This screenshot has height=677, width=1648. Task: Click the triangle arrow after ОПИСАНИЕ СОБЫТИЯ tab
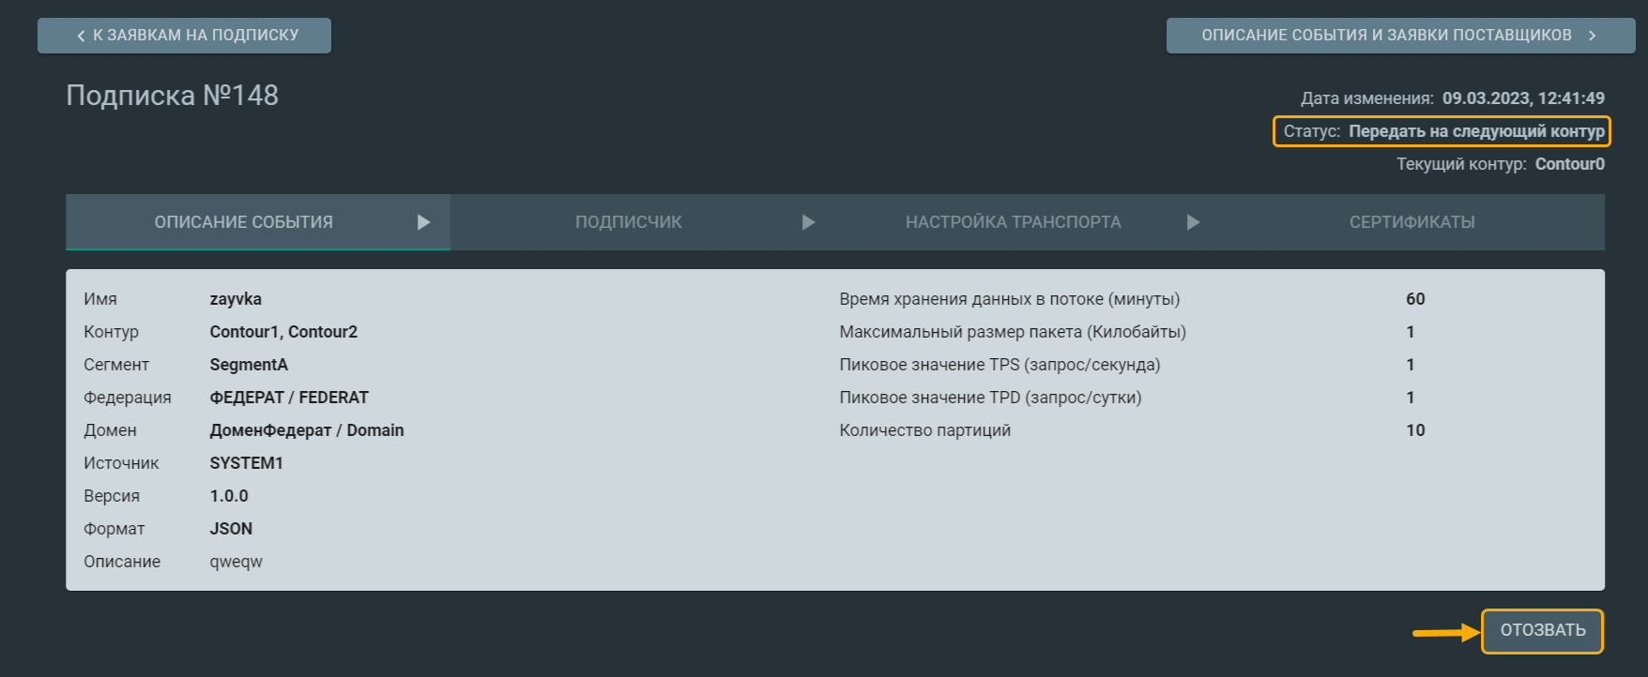pyautogui.click(x=423, y=222)
